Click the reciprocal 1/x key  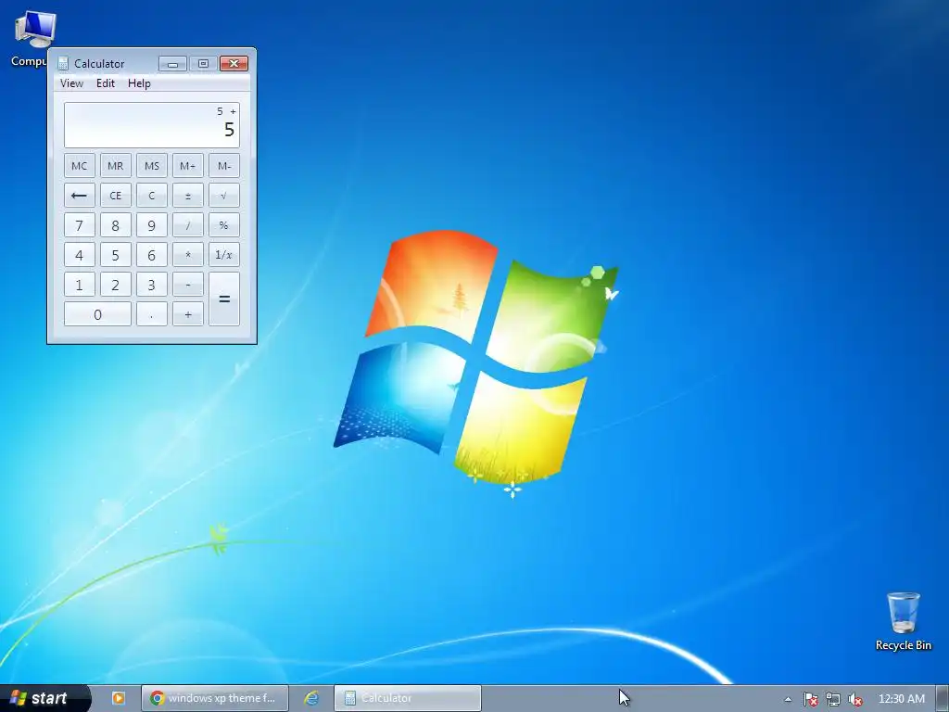[224, 255]
